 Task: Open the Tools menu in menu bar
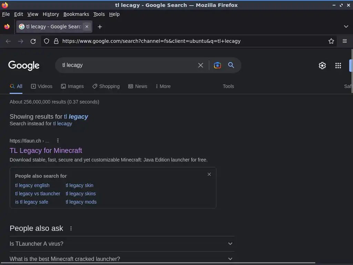(x=99, y=14)
